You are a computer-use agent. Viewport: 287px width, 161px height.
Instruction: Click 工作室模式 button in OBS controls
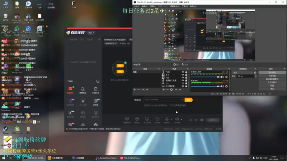[272, 82]
